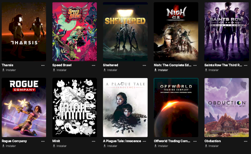This screenshot has height=154, width=251.
Task: Open the ellipsis menu for Nioh
Action: (x=195, y=65)
